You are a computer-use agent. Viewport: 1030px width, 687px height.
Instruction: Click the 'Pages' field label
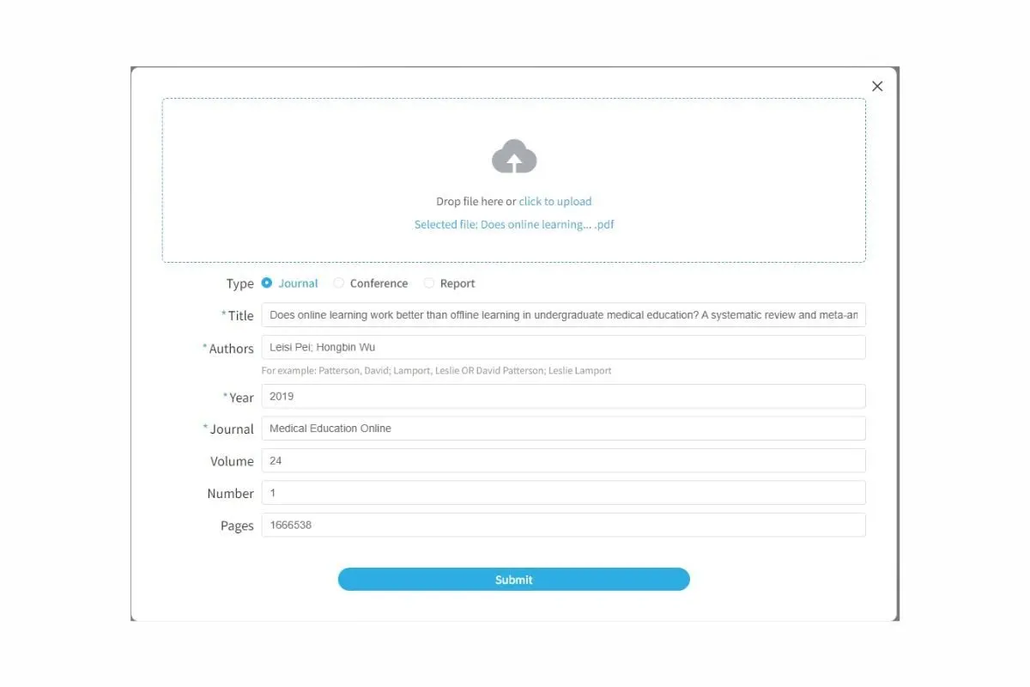pyautogui.click(x=237, y=526)
